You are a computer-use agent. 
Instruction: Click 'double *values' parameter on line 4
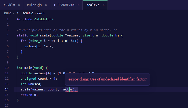pos(65,35)
